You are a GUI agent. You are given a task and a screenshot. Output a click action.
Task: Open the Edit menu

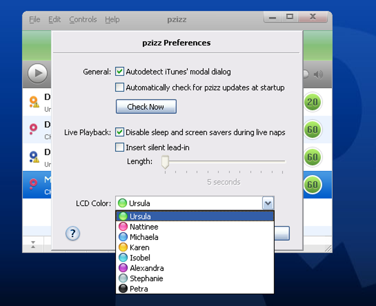tap(55, 20)
